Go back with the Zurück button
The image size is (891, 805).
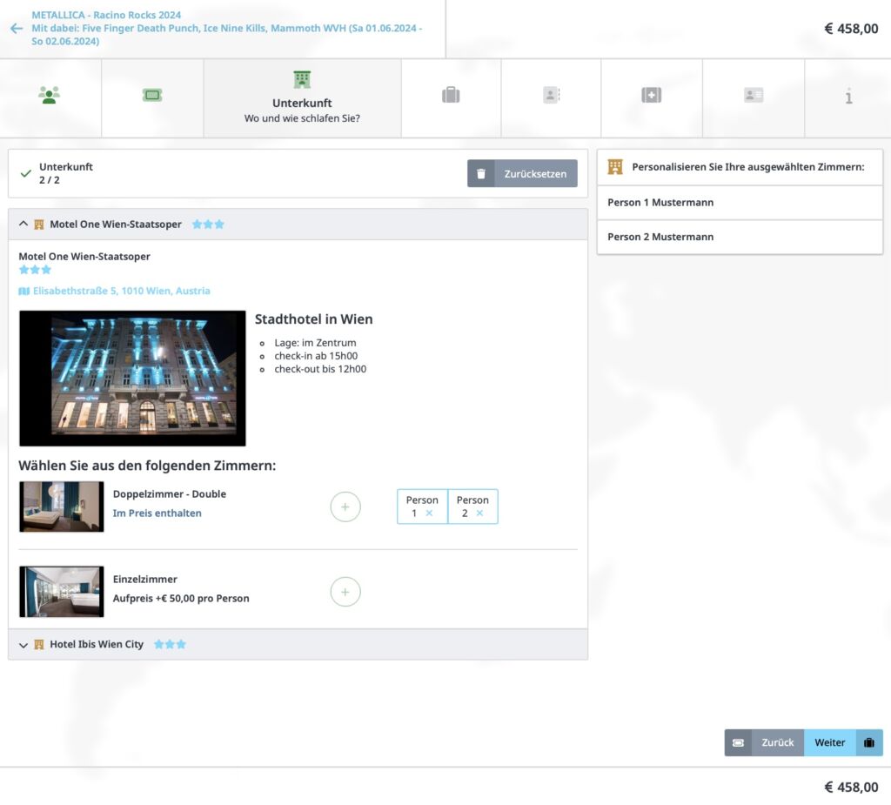click(x=777, y=742)
